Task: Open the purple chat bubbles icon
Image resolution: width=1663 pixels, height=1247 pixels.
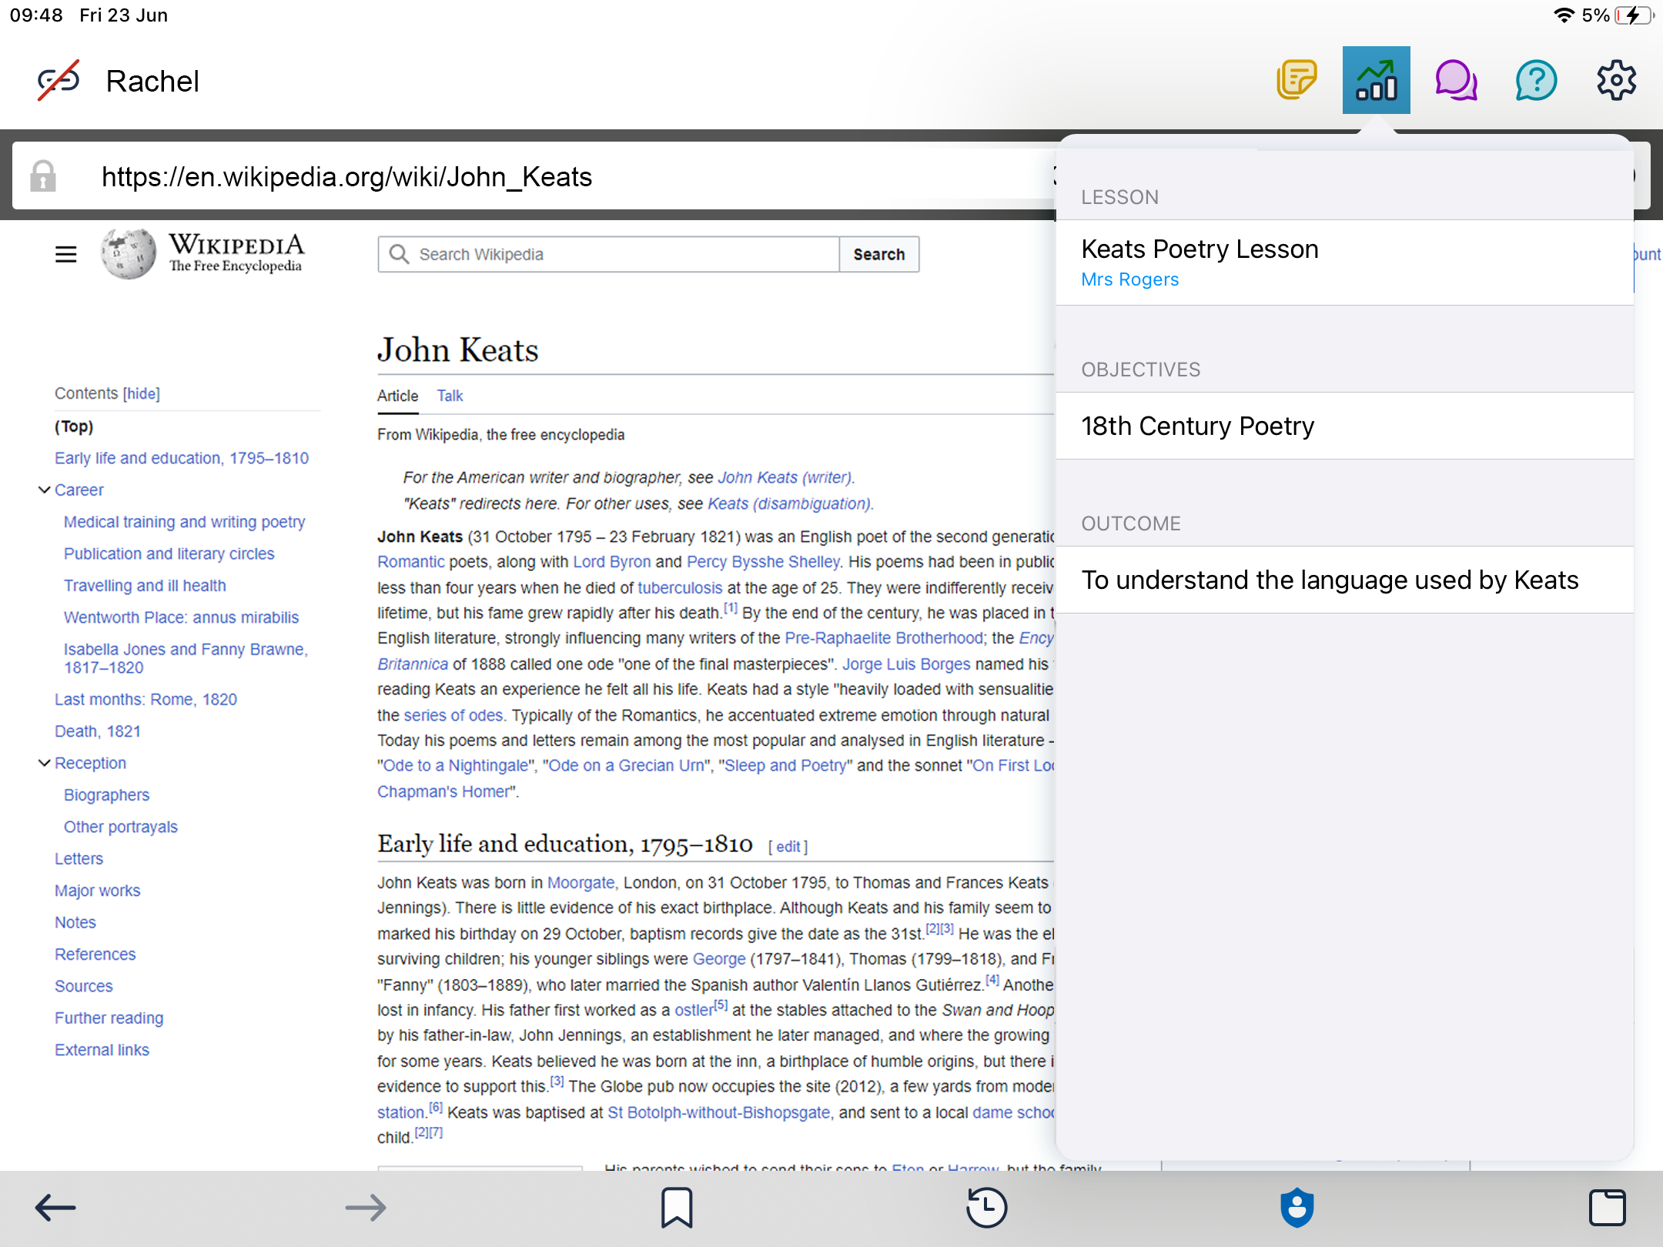Action: pos(1456,80)
